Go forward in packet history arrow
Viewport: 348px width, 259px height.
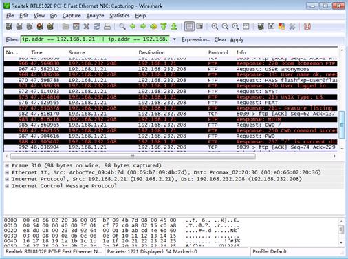(143, 26)
